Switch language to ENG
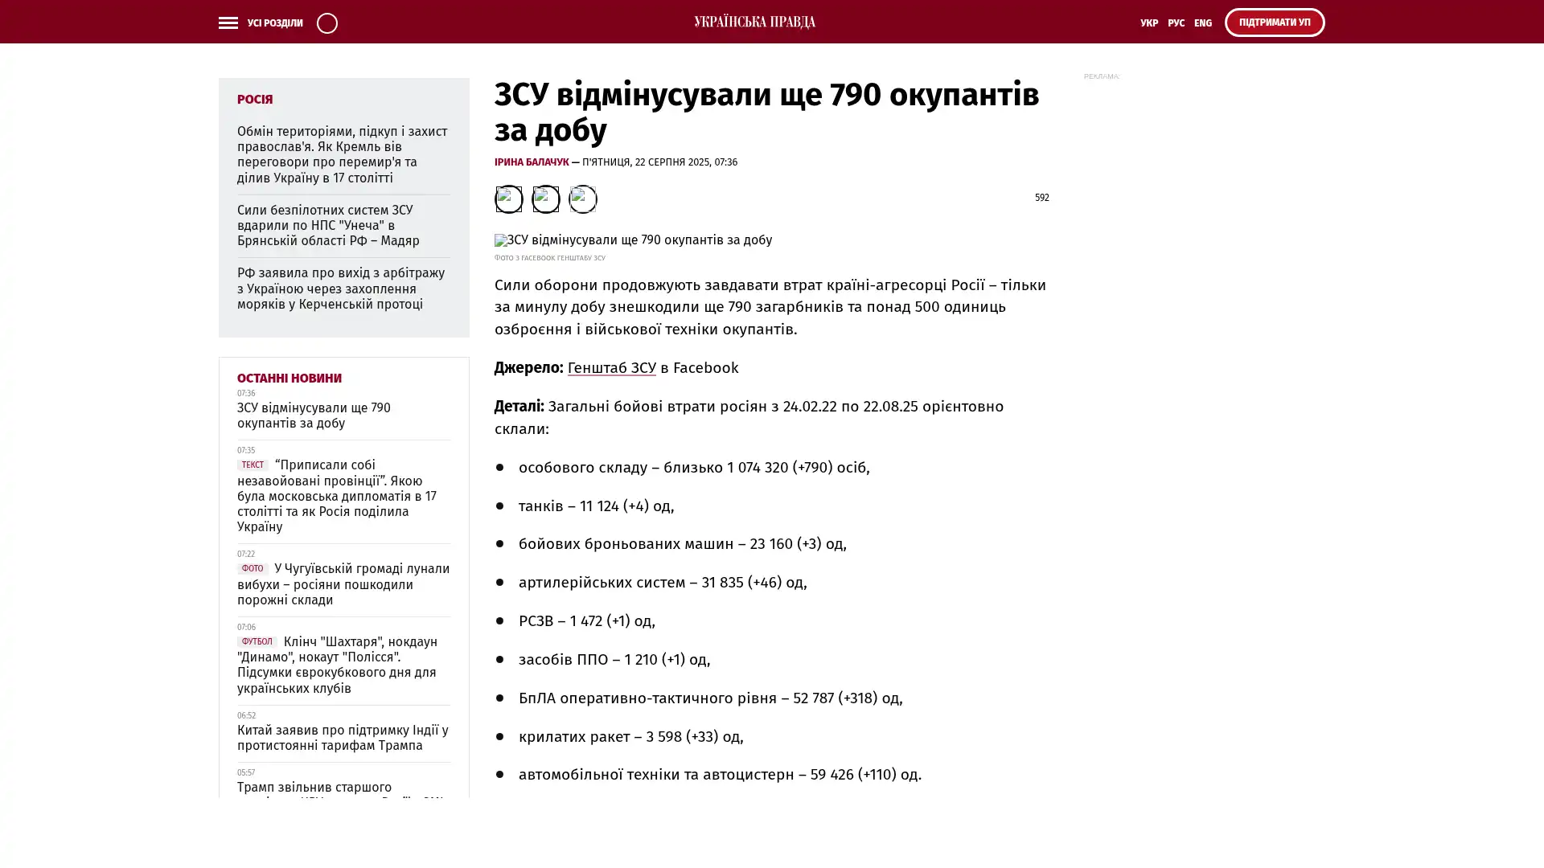 (1202, 23)
